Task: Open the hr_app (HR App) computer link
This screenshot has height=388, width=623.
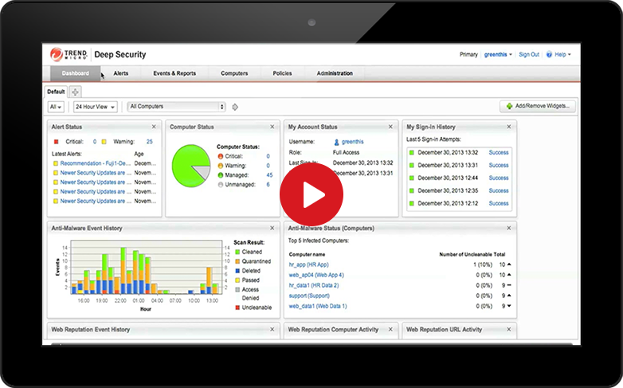Action: [308, 265]
